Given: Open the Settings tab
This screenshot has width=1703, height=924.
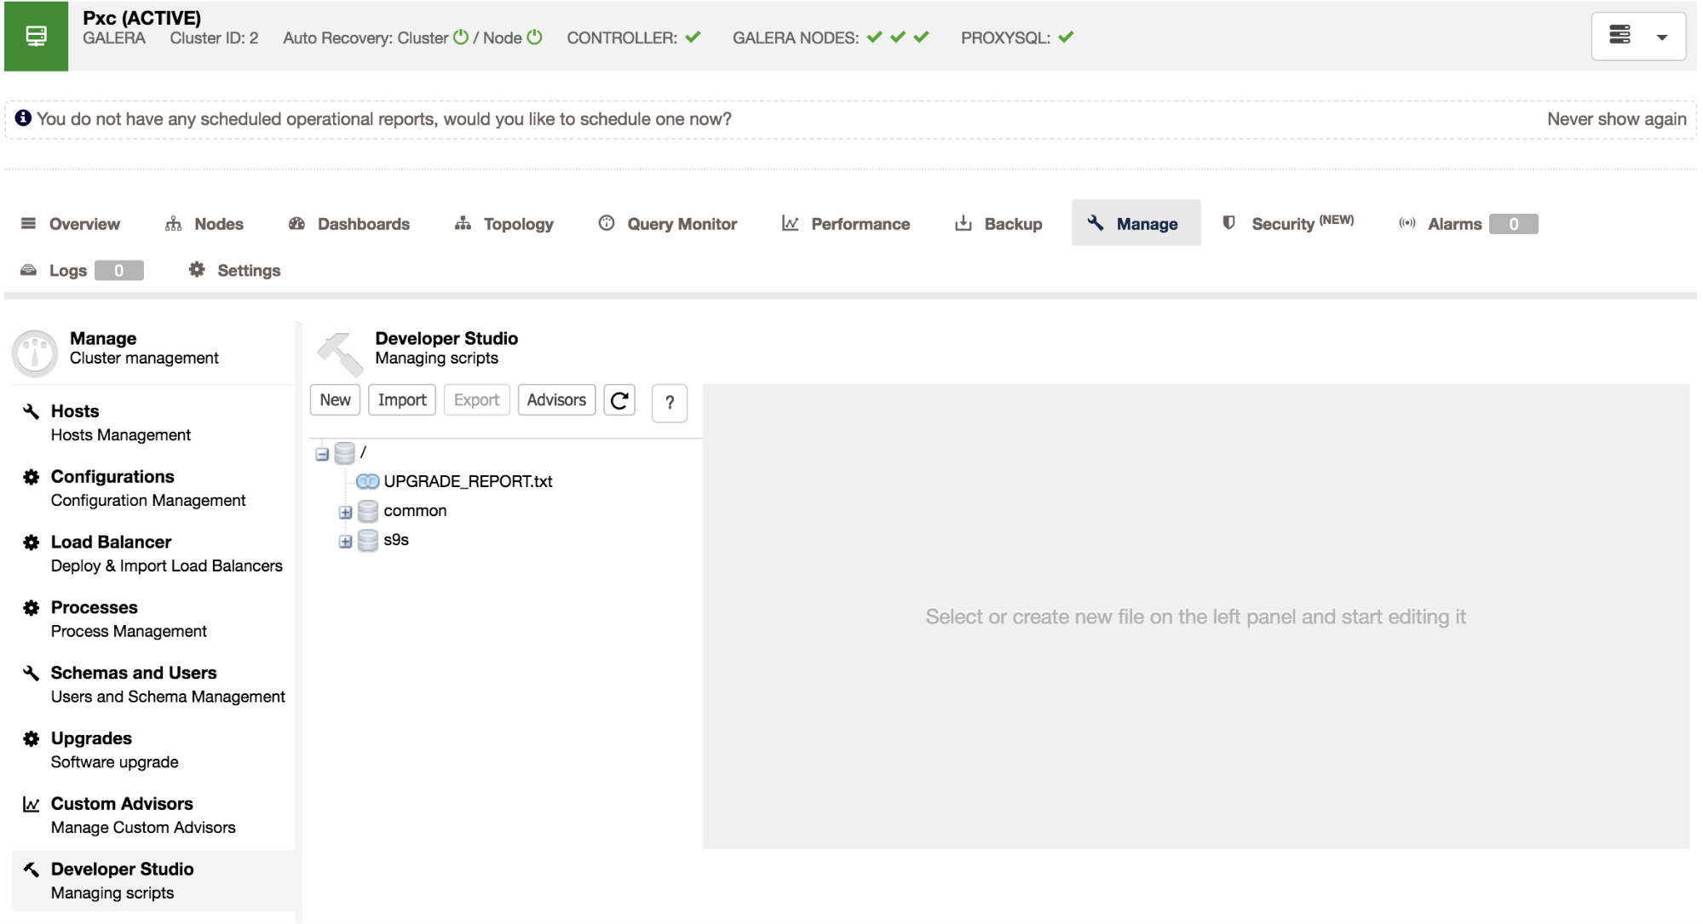Looking at the screenshot, I should [x=234, y=271].
